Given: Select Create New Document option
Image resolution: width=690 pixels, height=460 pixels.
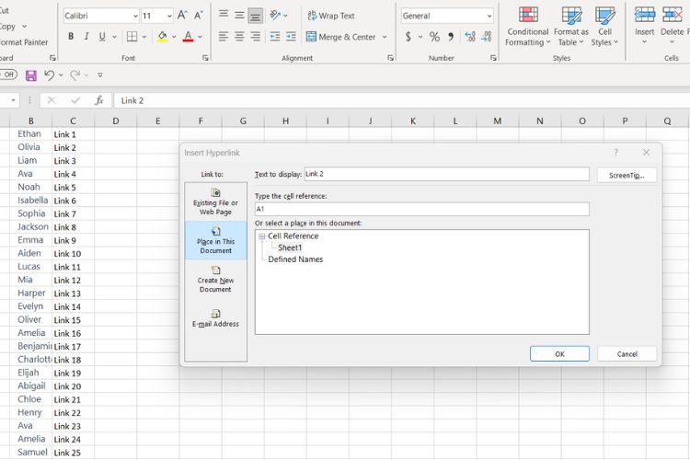Looking at the screenshot, I should pos(215,279).
